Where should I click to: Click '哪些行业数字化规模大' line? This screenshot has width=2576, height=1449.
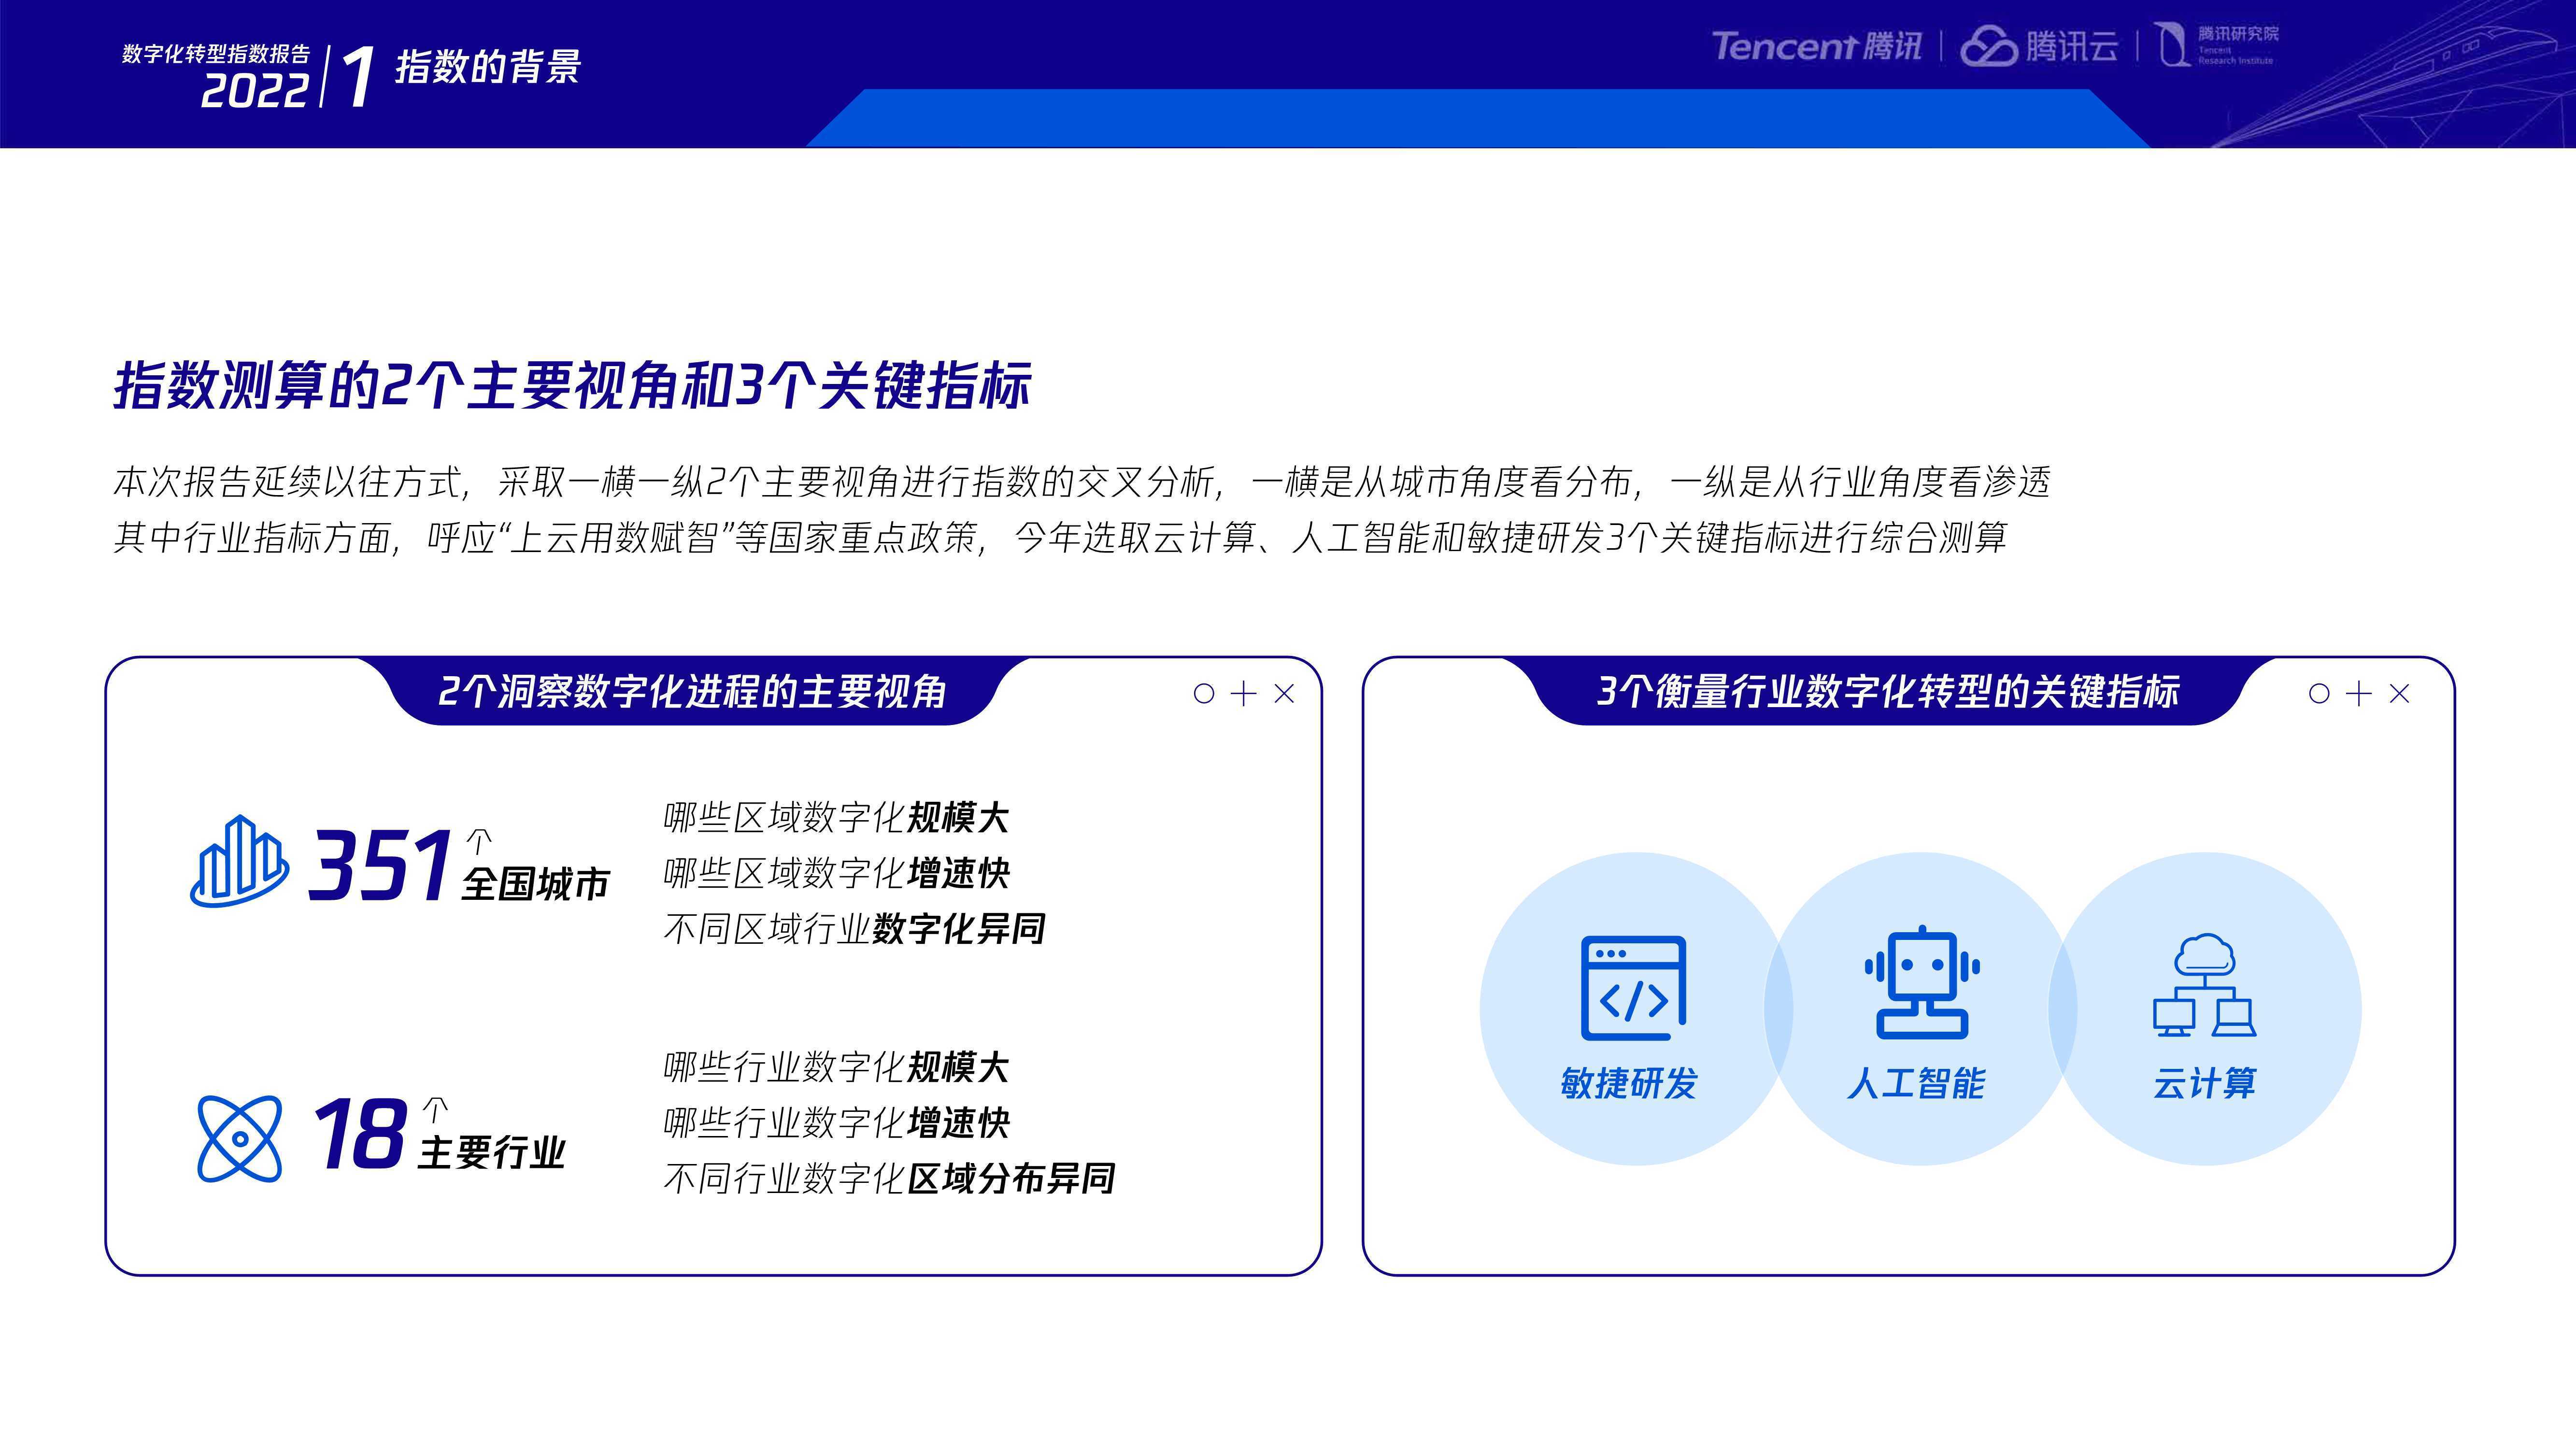click(836, 1068)
